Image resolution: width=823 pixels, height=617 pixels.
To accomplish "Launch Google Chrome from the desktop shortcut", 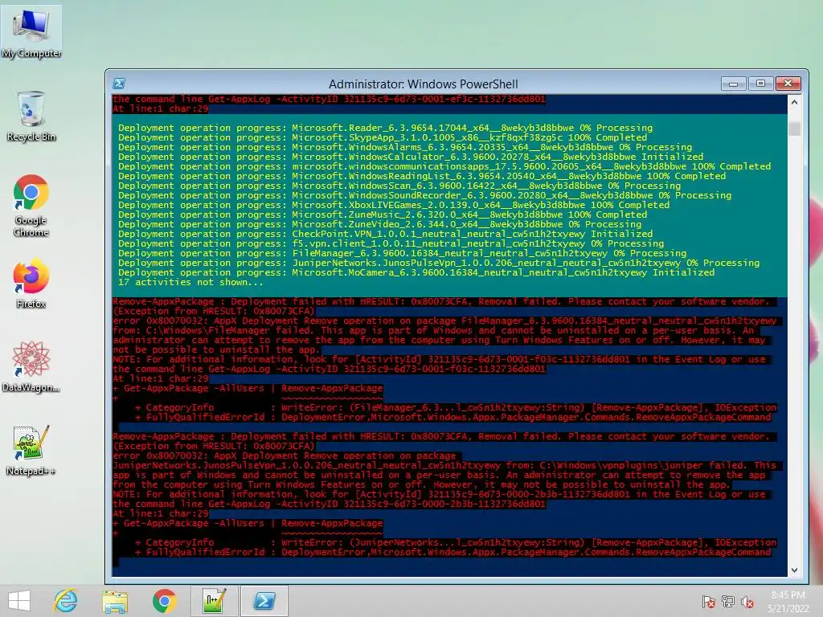I will point(31,205).
